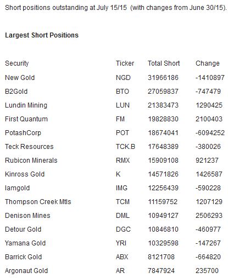Click the NGD ticker symbol
Viewport: 228px width, 278px height.
[x=123, y=78]
